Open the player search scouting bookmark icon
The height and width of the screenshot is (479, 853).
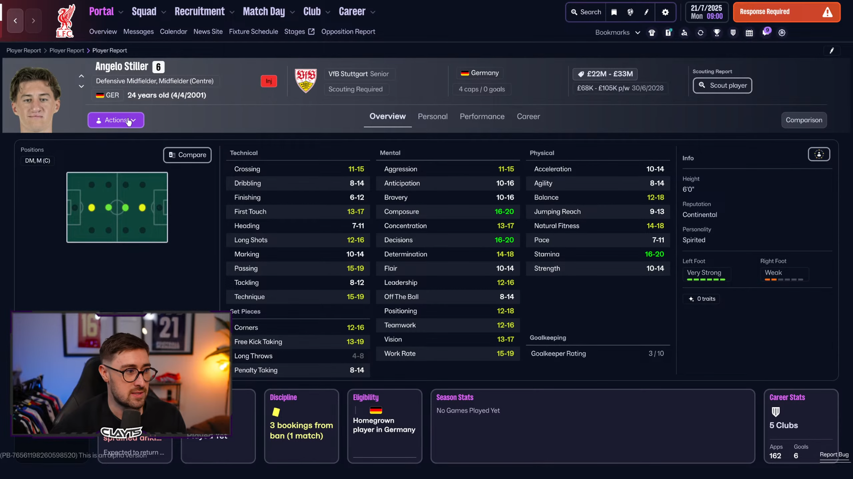tap(684, 32)
